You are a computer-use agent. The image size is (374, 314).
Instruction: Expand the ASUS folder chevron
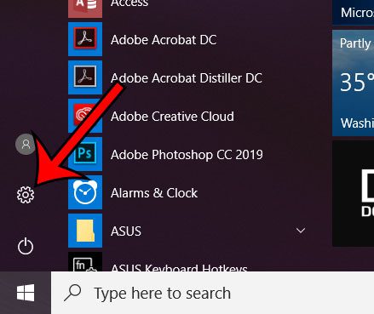pyautogui.click(x=301, y=231)
